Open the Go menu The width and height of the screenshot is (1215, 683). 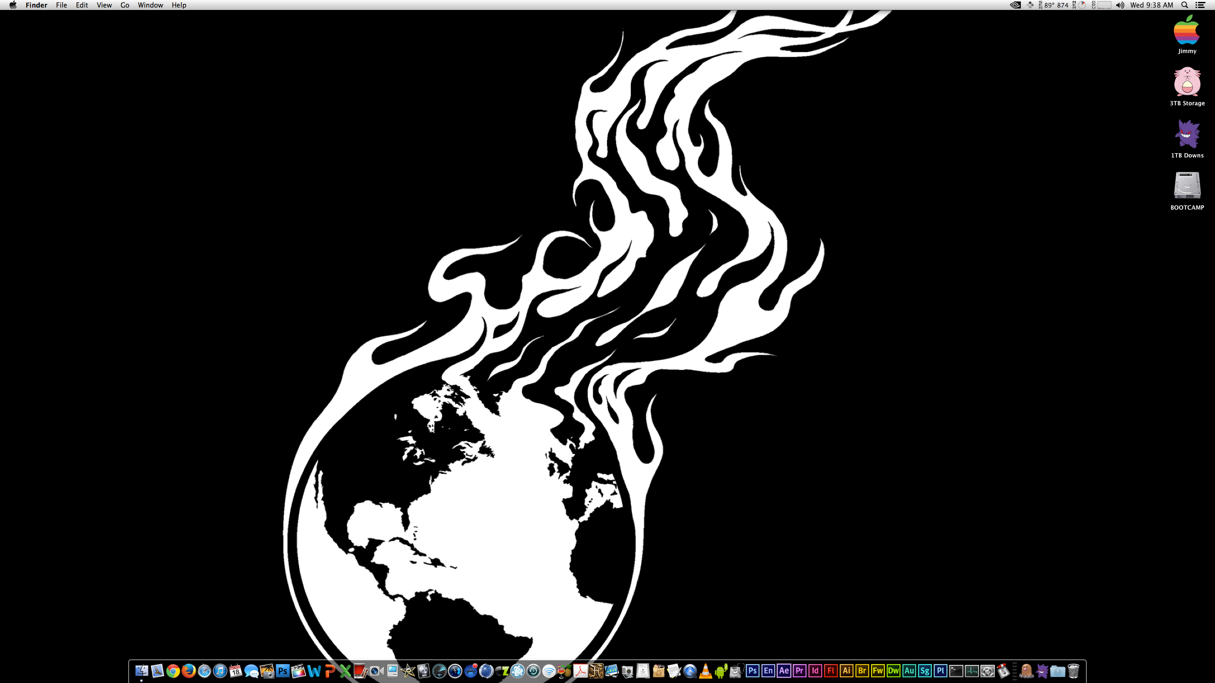pyautogui.click(x=125, y=5)
